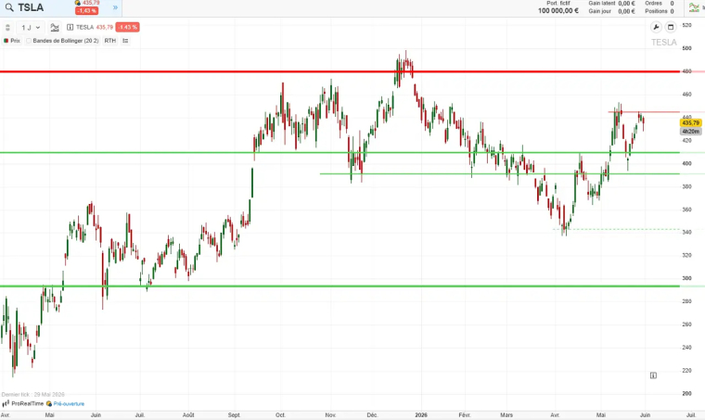Click the window/detach chart icon
Image resolution: width=705 pixels, height=420 pixels.
click(671, 28)
